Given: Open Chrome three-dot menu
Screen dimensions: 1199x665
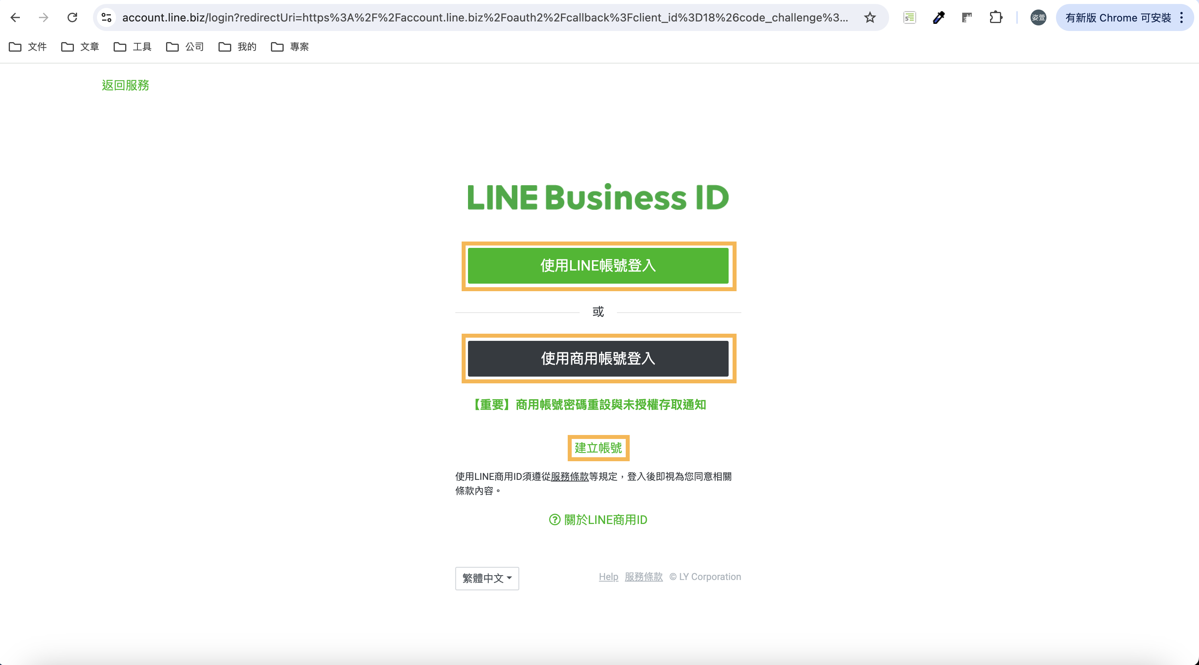Looking at the screenshot, I should click(1182, 18).
